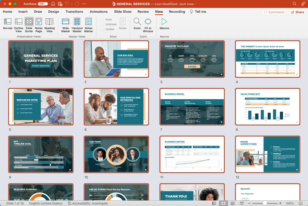Open the Animations tab
Viewport: 308px width, 206px height.
[99, 12]
